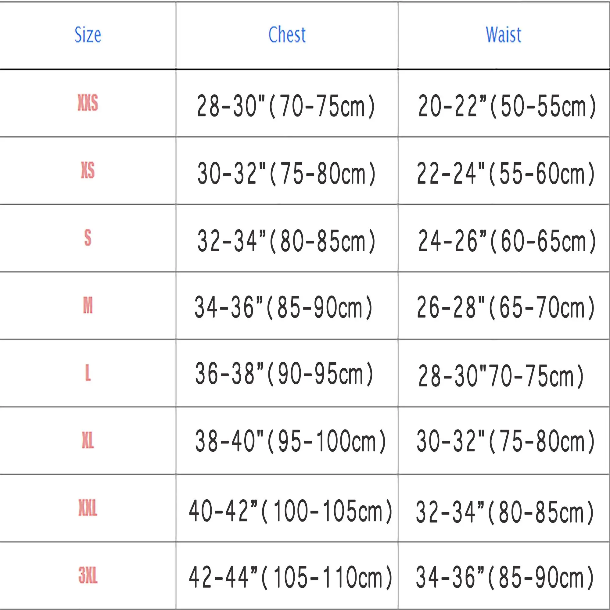Select the 3XL size label
The width and height of the screenshot is (610, 610).
[x=88, y=576]
